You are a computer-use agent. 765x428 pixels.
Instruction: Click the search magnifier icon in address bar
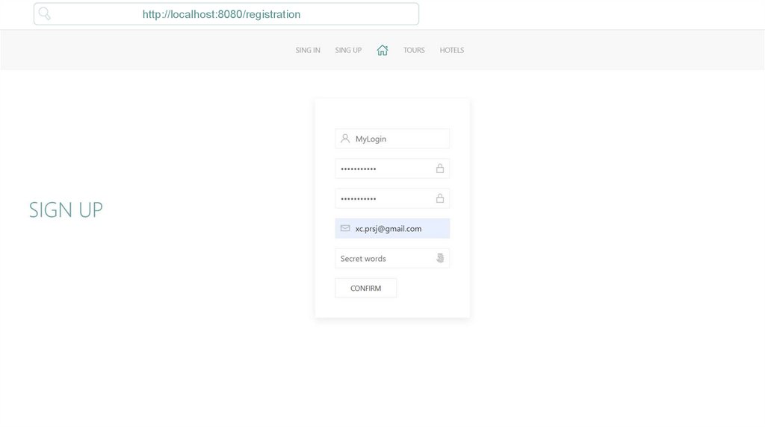[x=44, y=13]
